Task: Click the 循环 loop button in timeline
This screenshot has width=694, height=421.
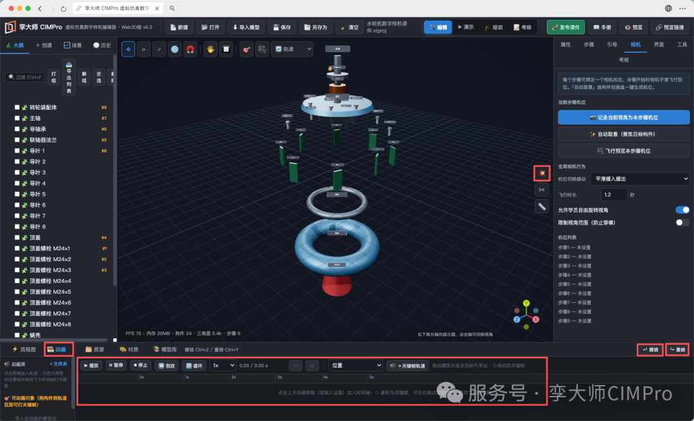Action: pos(194,366)
